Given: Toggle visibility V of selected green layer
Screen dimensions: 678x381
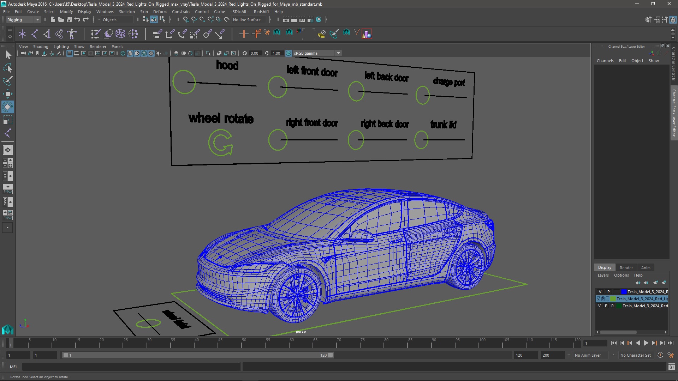Looking at the screenshot, I should (x=598, y=299).
